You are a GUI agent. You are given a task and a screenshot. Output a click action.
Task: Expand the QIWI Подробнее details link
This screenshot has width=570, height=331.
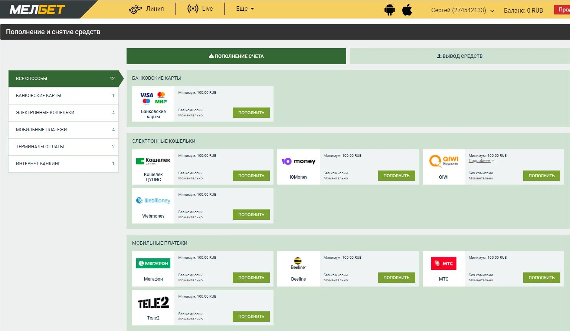481,160
